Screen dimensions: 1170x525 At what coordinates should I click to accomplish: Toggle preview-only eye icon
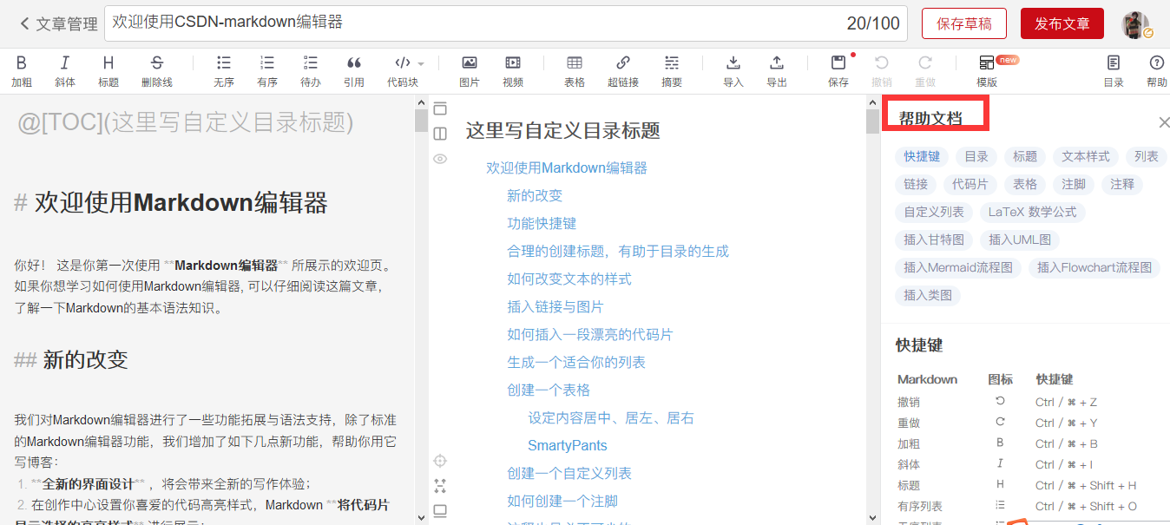click(440, 159)
